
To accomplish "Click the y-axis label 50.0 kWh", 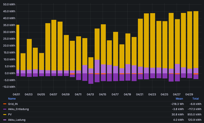I will (x=9, y=4).
